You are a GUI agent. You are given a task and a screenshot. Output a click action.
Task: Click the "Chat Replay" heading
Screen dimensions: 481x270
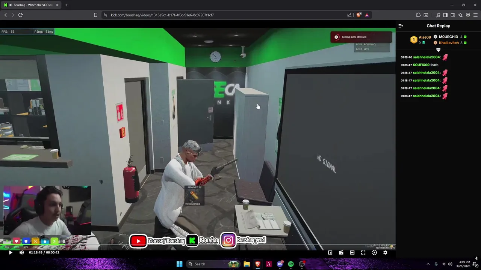(x=438, y=26)
